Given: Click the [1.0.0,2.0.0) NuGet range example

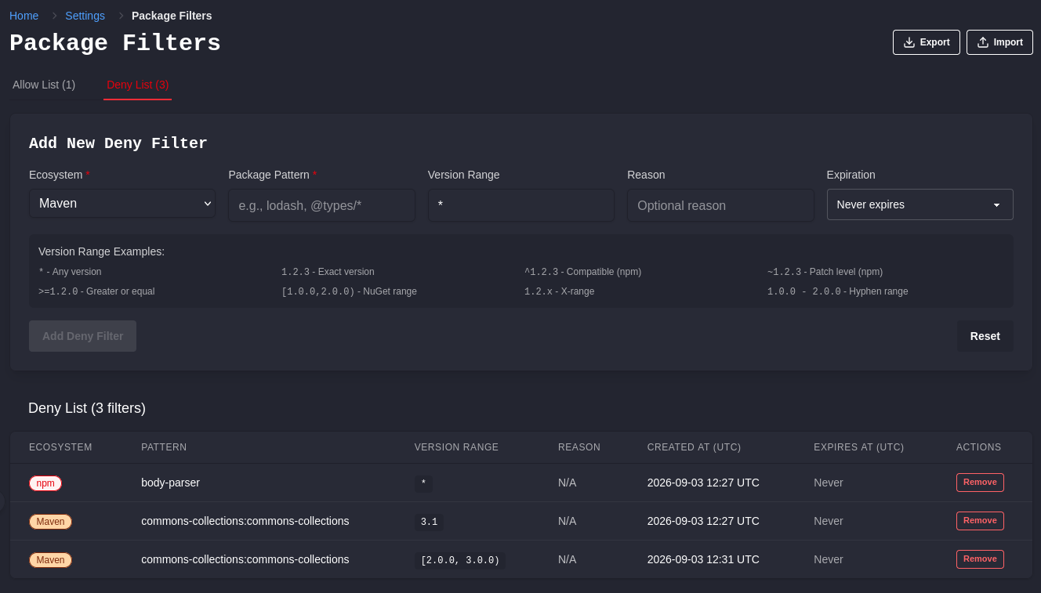Looking at the screenshot, I should point(349,291).
